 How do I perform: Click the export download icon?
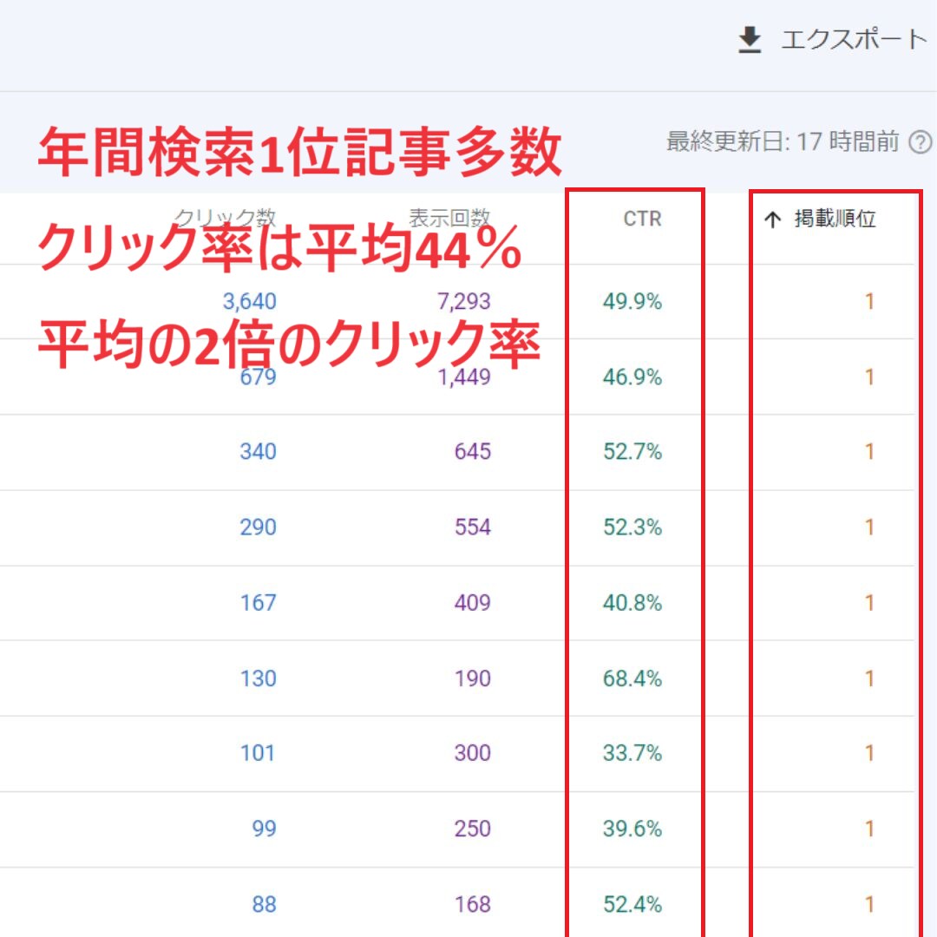coord(750,40)
